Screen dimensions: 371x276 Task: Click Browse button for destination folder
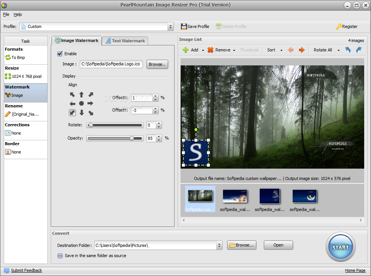[242, 245]
